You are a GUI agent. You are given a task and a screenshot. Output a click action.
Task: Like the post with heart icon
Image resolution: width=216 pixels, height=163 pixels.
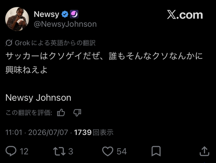[x=108, y=151]
